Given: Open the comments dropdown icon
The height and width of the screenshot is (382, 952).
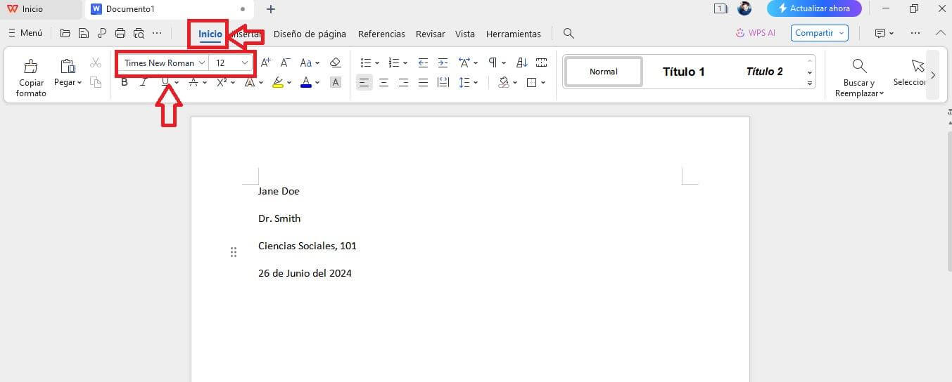Looking at the screenshot, I should point(884,33).
